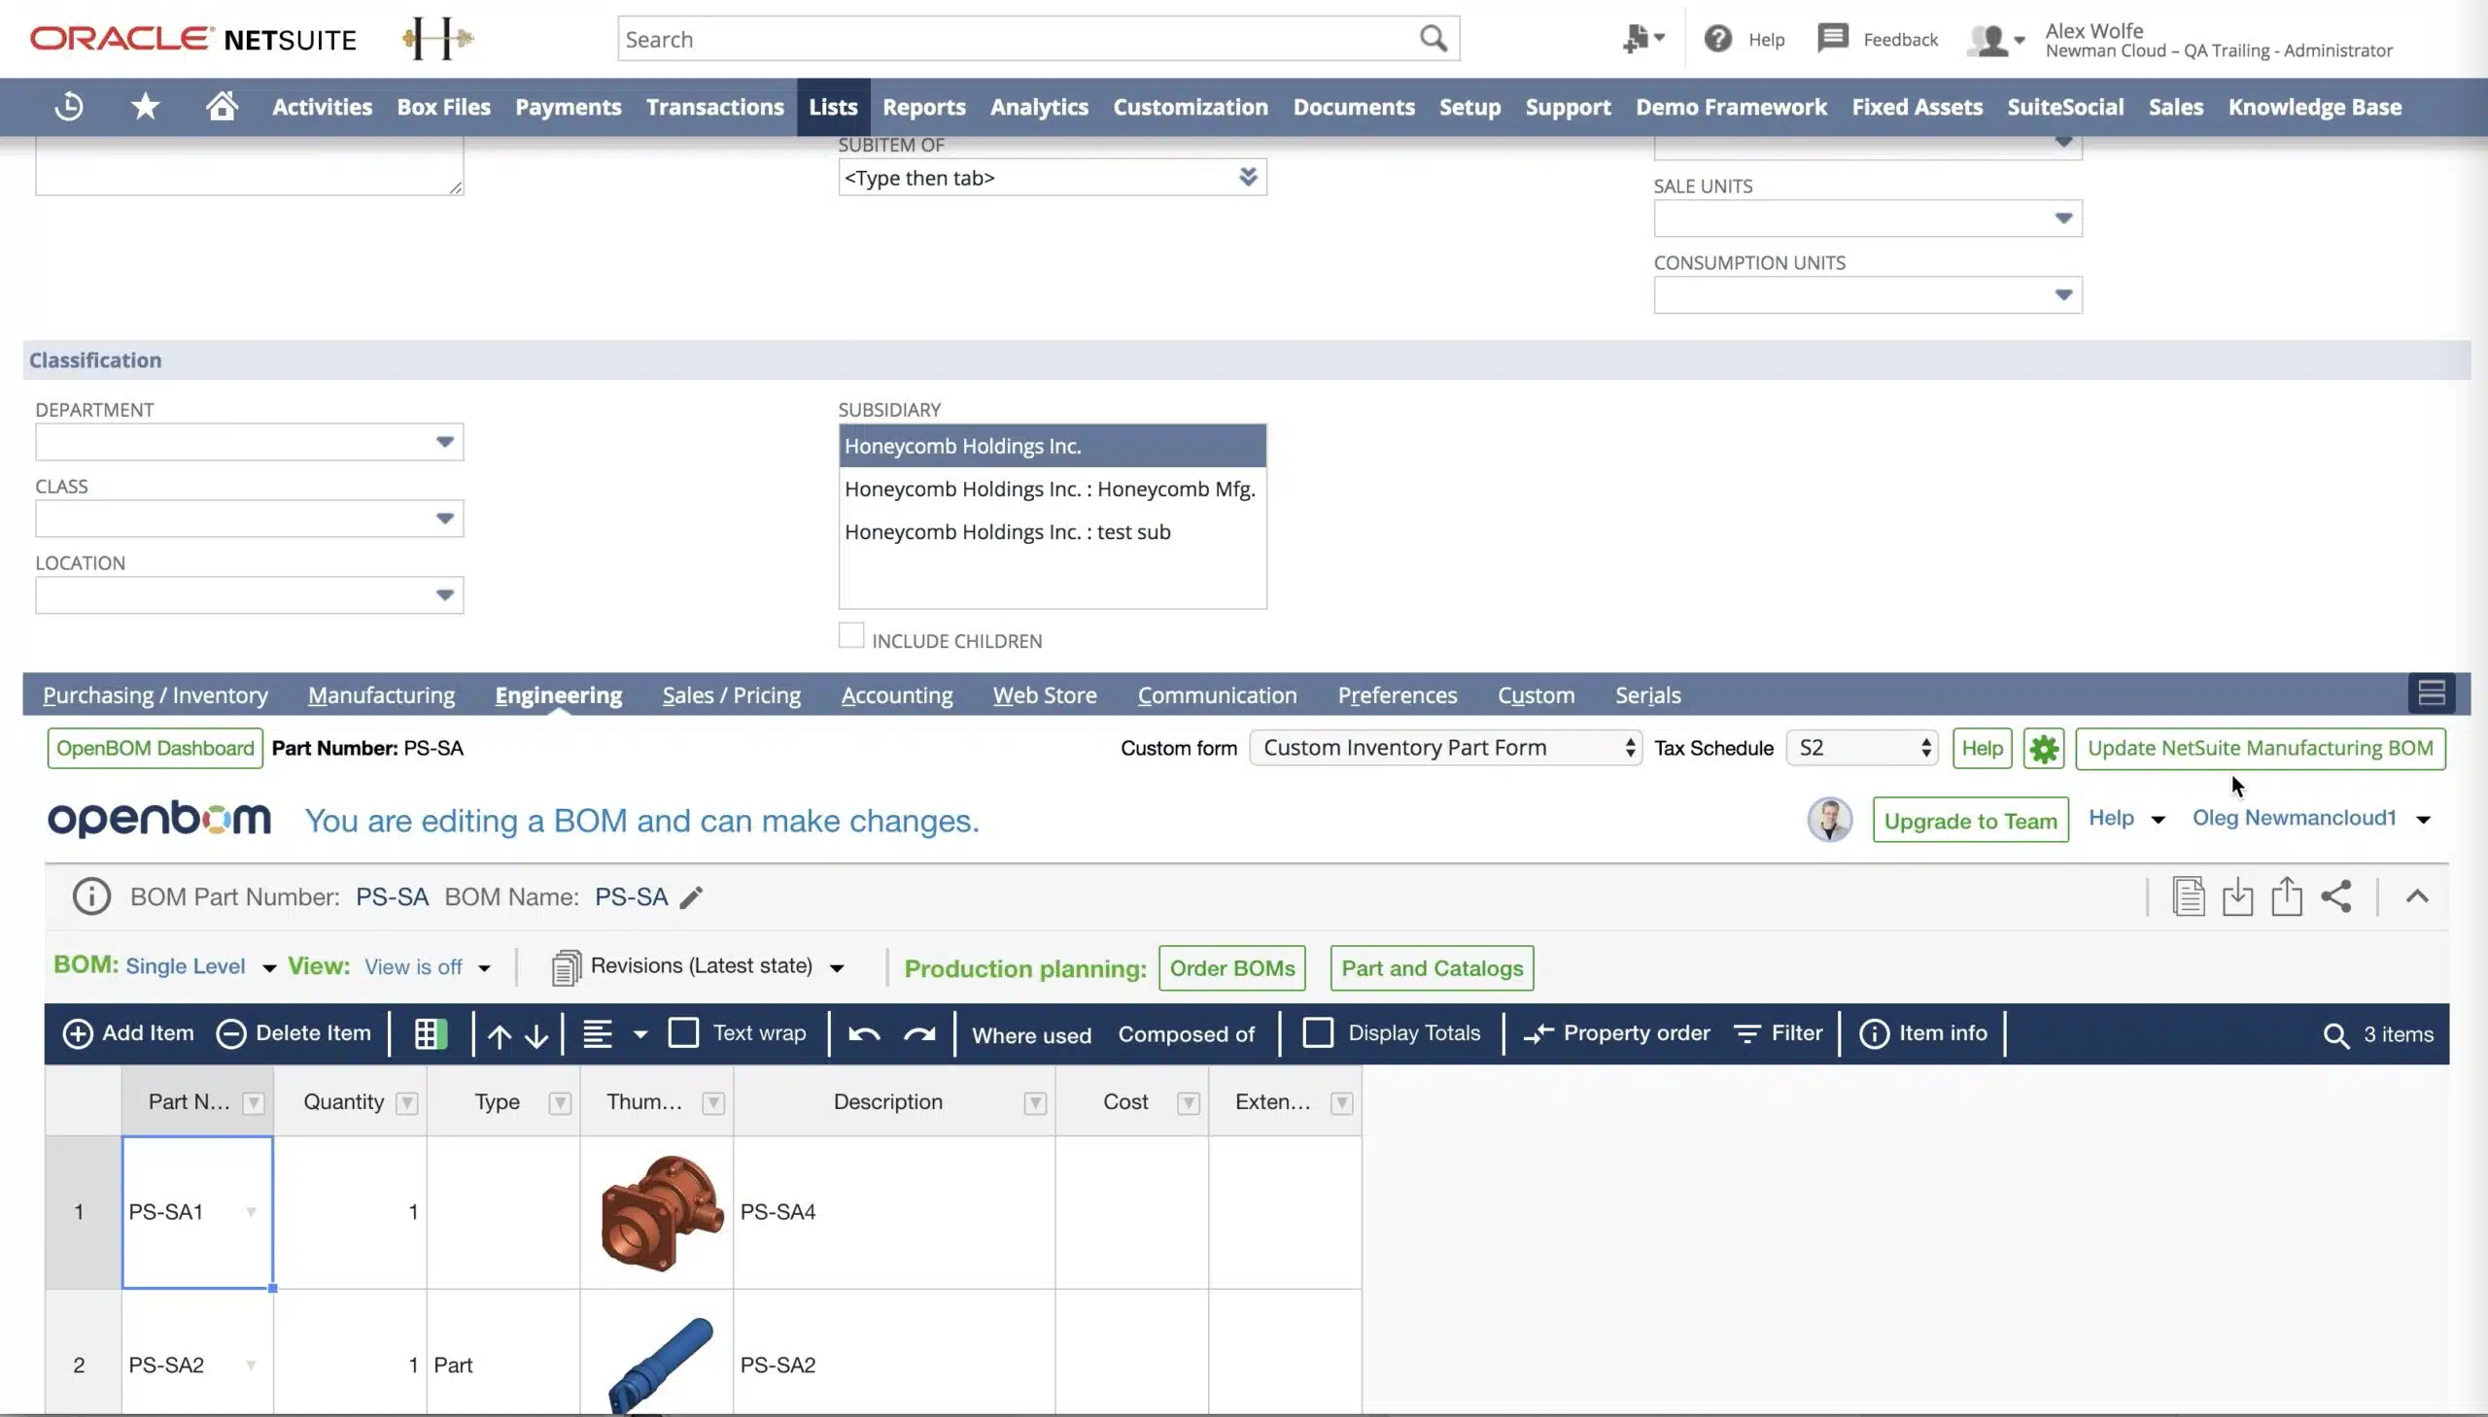This screenshot has width=2488, height=1417.
Task: Open the Revisions (Latest state) dropdown
Action: point(699,966)
